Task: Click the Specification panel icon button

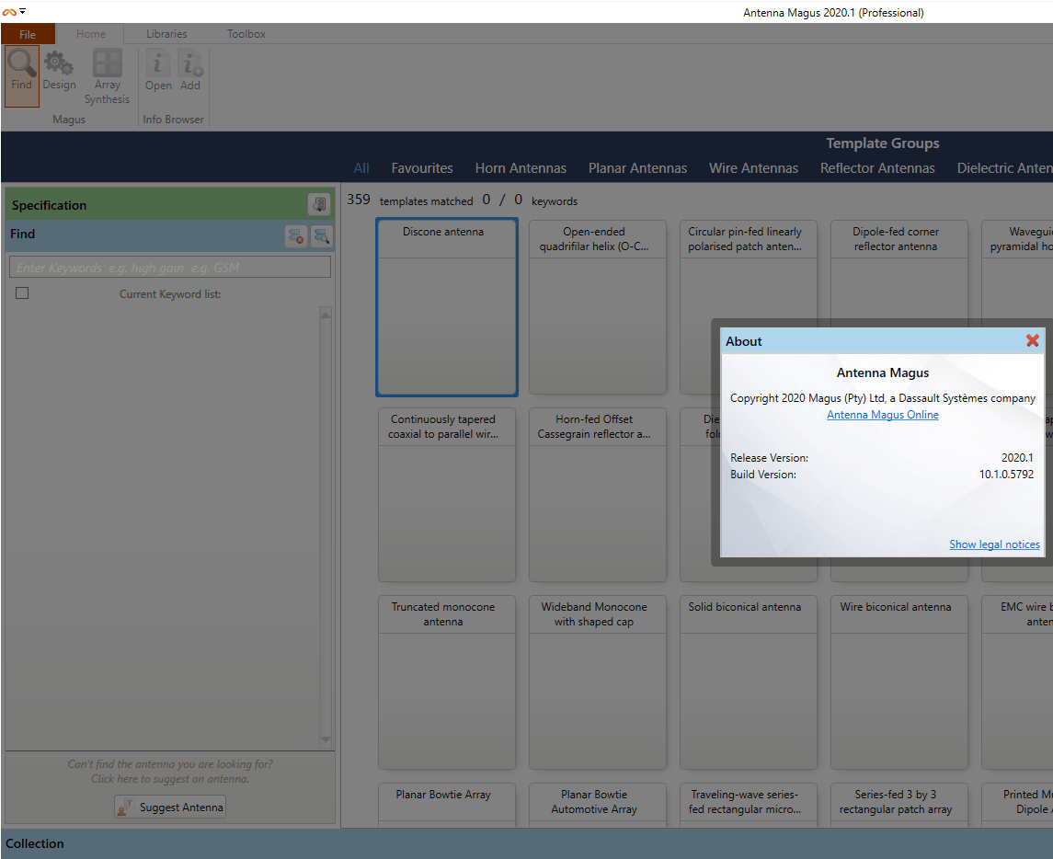Action: (318, 205)
